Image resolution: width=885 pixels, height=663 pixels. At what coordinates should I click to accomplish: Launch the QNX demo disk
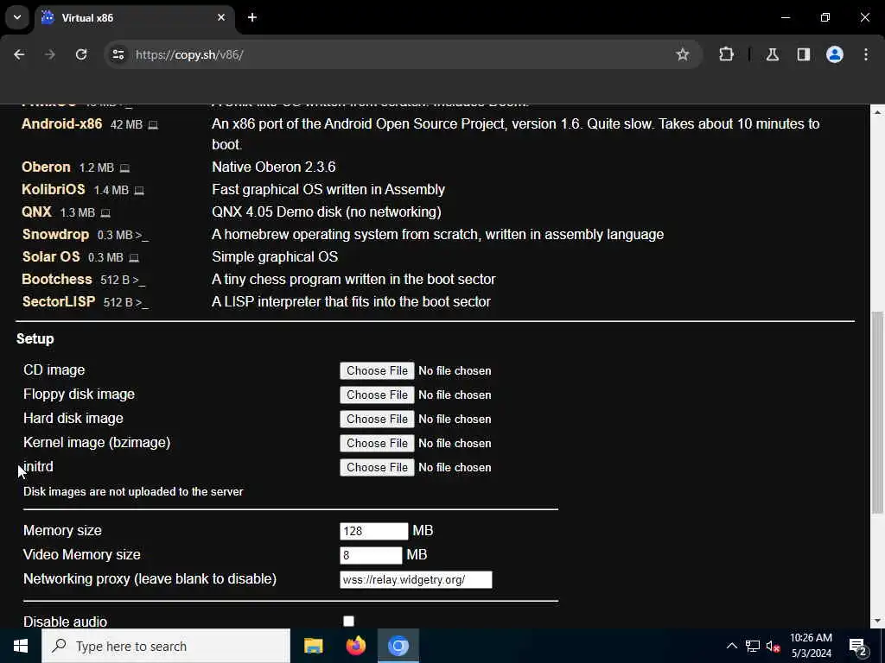pyautogui.click(x=36, y=212)
